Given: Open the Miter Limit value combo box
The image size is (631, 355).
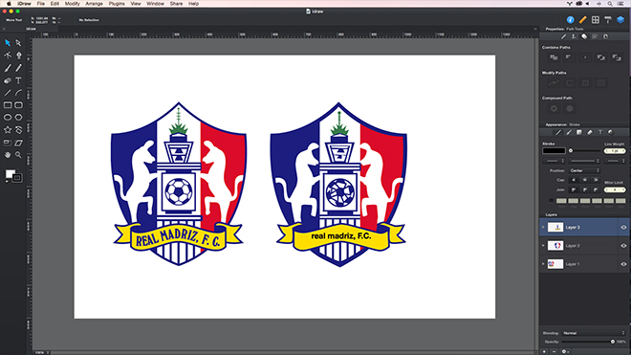Looking at the screenshot, I should click(x=615, y=189).
